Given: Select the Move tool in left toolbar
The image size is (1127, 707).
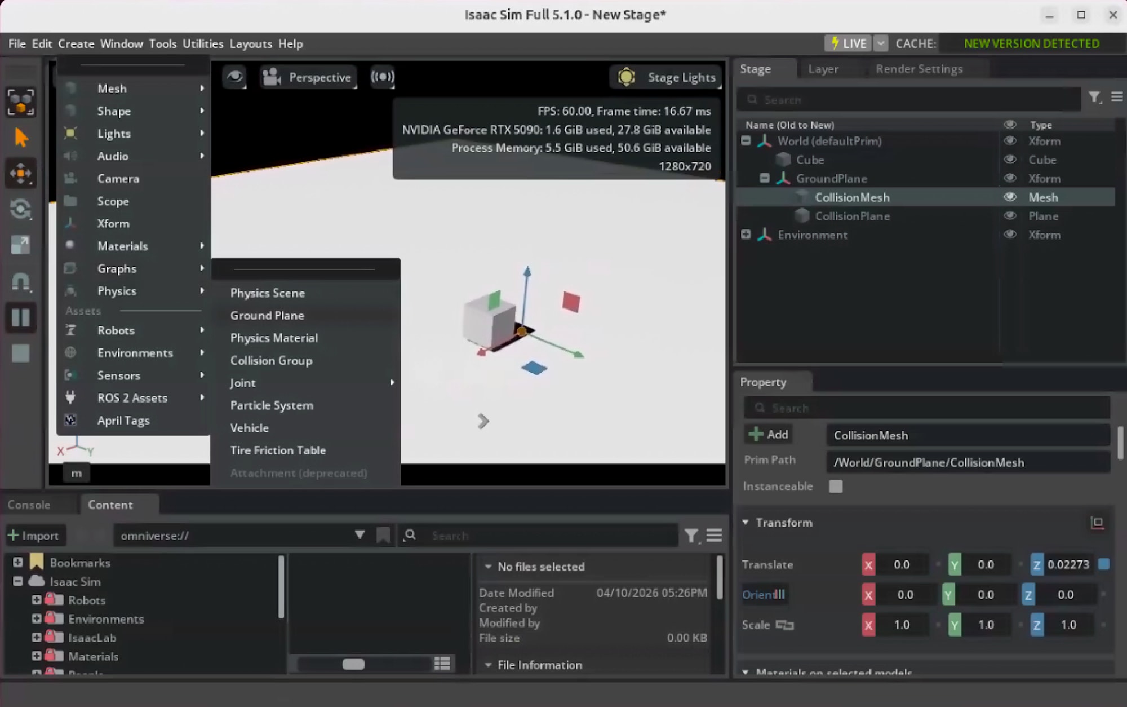Looking at the screenshot, I should pyautogui.click(x=21, y=173).
